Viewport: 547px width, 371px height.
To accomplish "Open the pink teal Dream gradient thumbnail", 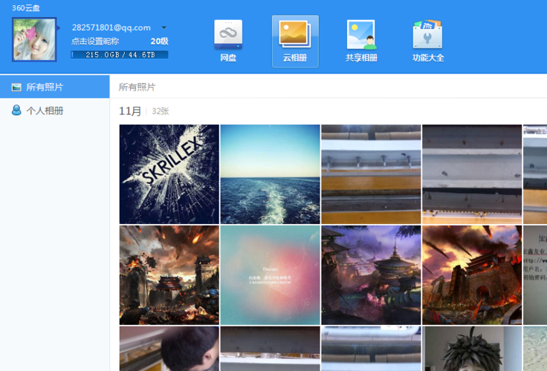I will (x=270, y=275).
